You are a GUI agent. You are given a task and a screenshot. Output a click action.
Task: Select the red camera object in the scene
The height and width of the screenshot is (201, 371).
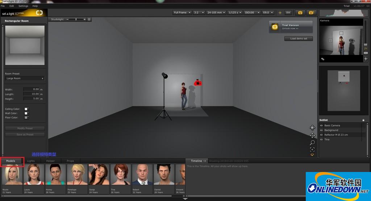[198, 83]
